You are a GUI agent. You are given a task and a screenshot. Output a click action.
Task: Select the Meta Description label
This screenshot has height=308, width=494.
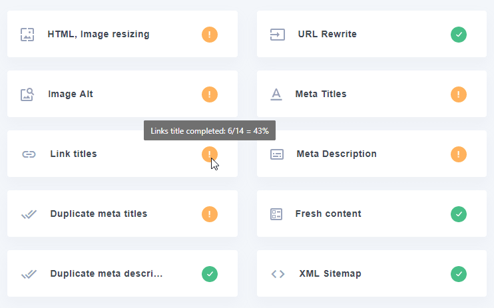pyautogui.click(x=336, y=154)
